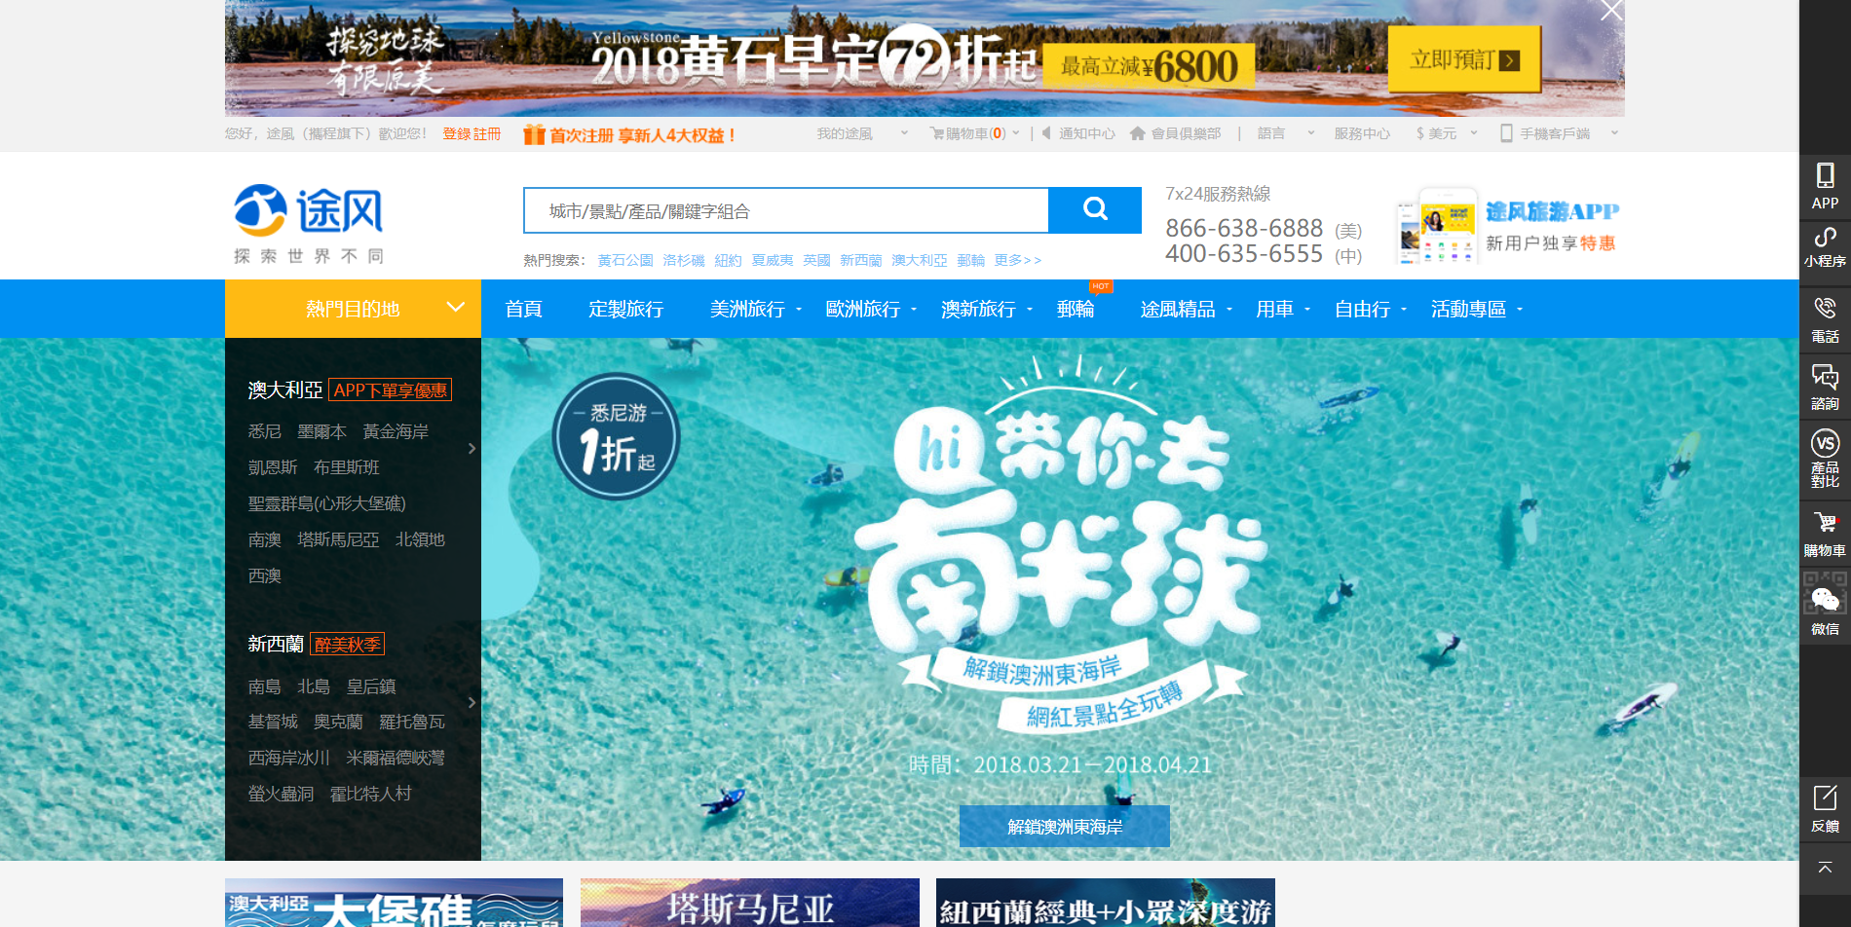Focus the destination search input field

point(786,210)
